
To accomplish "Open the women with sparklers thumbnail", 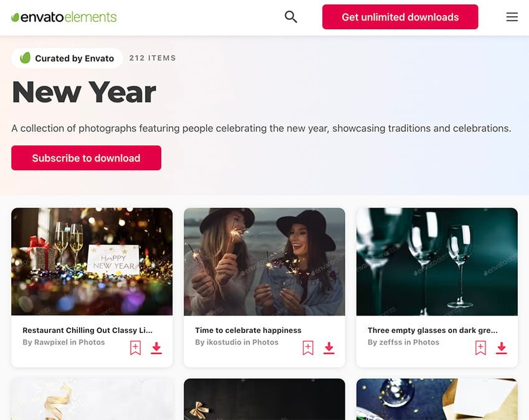I will click(x=264, y=262).
